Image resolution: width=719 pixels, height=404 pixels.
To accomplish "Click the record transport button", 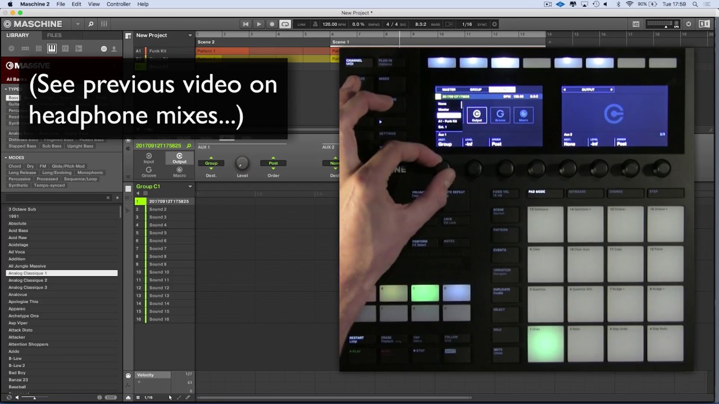I will click(272, 24).
